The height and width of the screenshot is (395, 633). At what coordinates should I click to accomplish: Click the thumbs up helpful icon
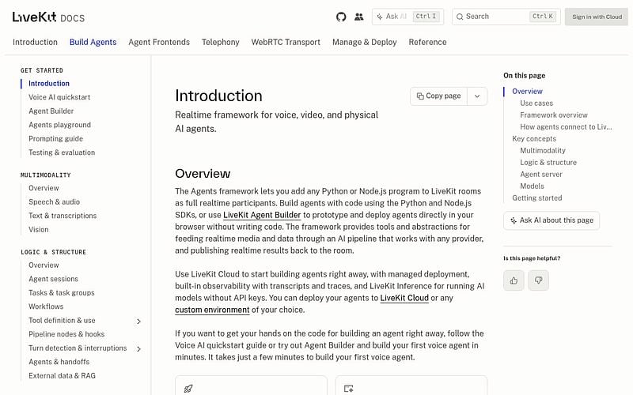click(514, 280)
